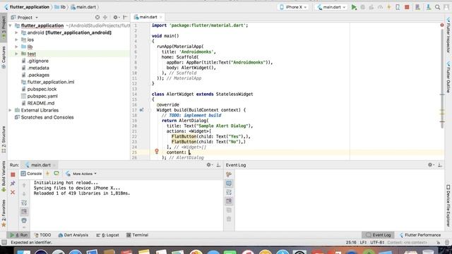Clear the Event Log with the trash icon

point(229,219)
